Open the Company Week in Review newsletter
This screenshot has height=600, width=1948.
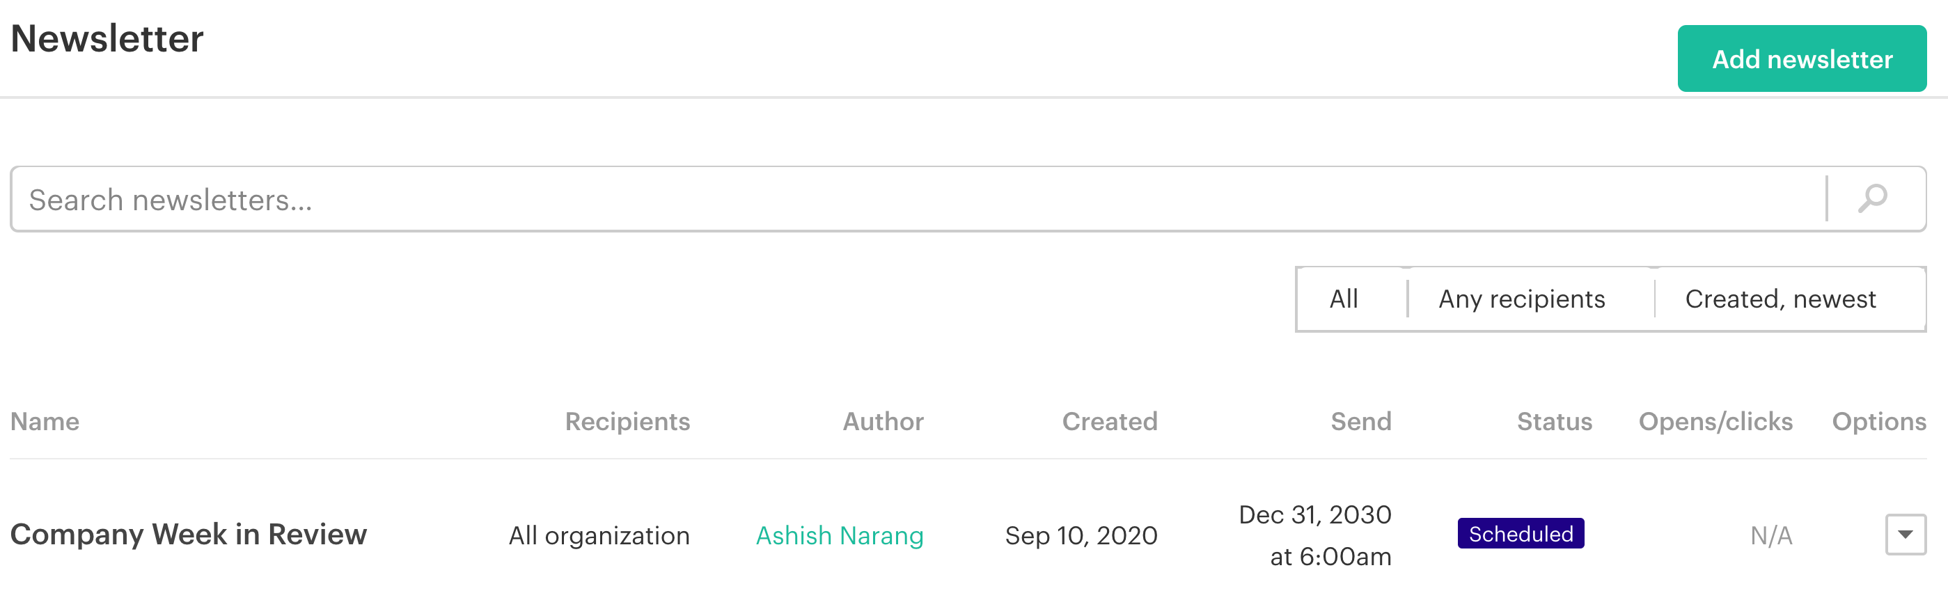tap(188, 535)
